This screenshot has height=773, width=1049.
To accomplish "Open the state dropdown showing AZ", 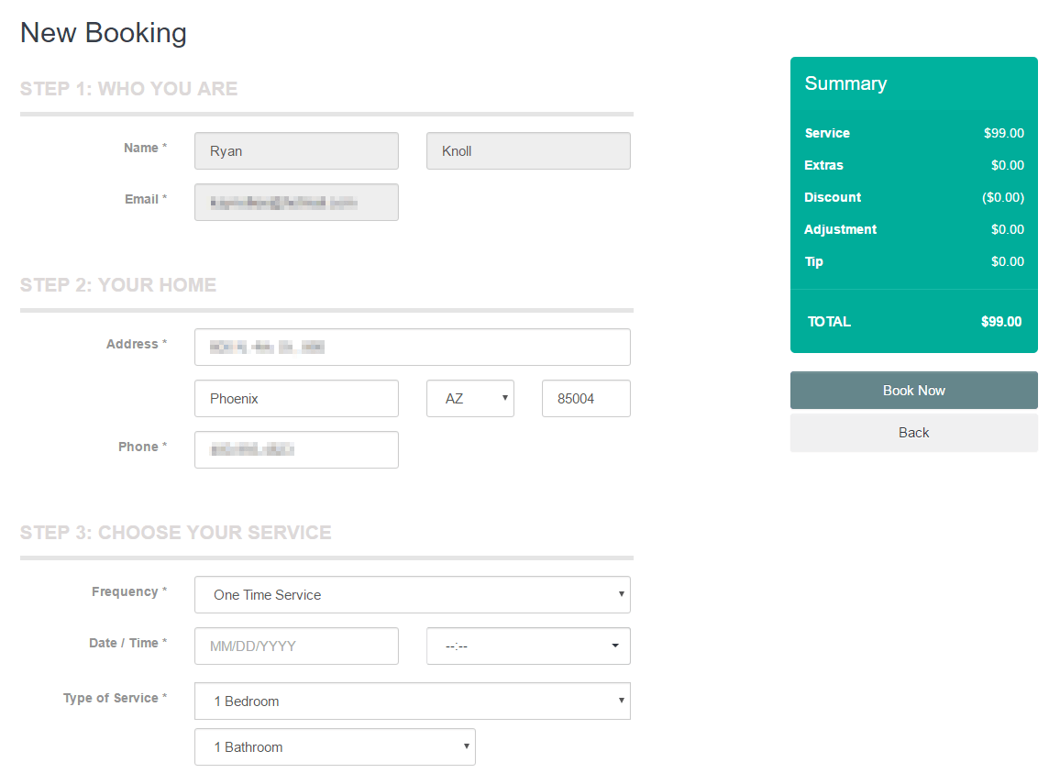I will click(469, 399).
